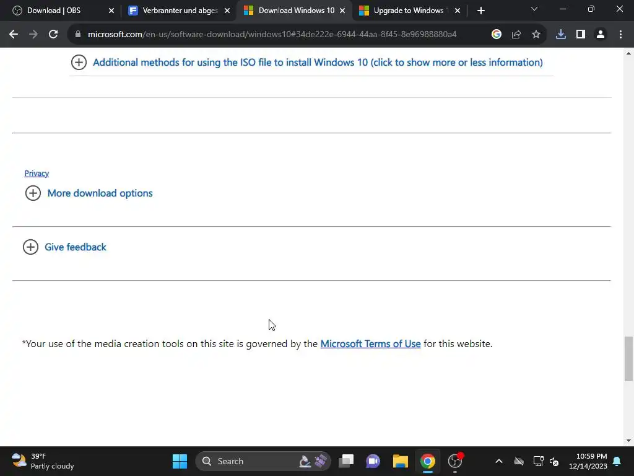Open the weather widget 39°F
Viewport: 634px width, 476px height.
(x=43, y=461)
